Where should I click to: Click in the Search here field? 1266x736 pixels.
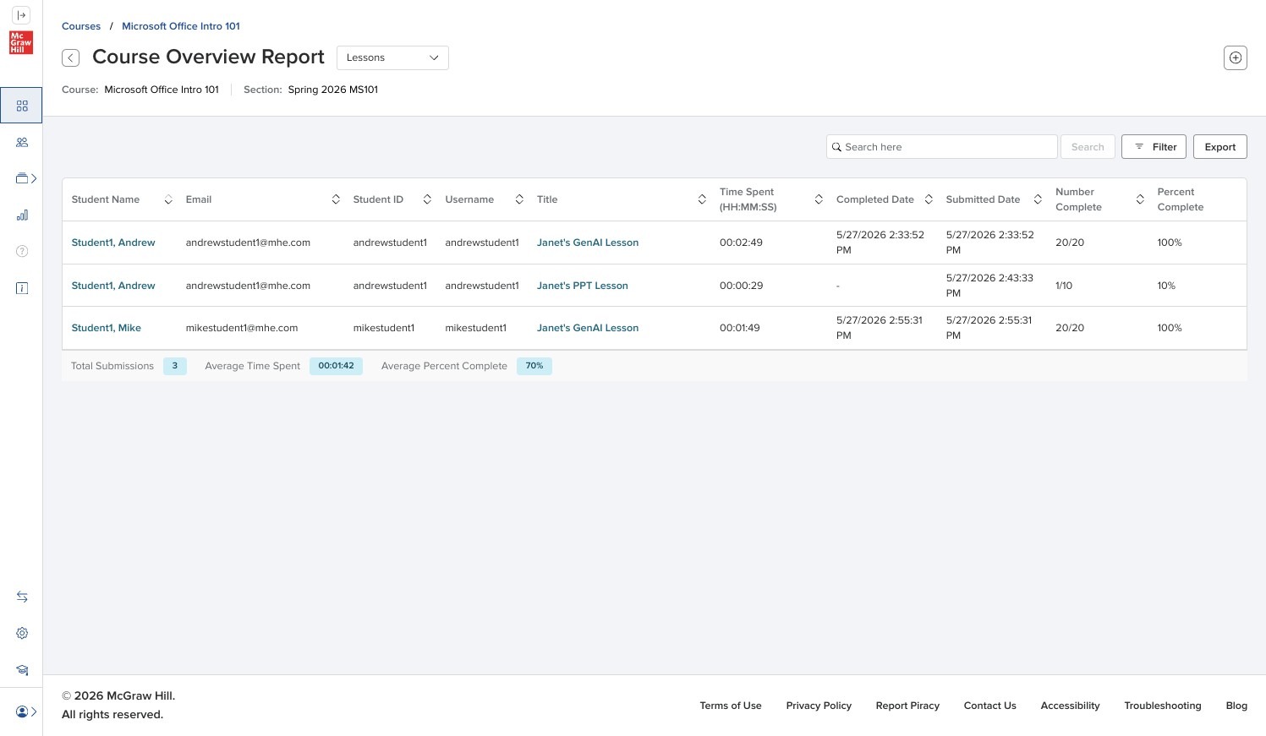[x=942, y=147]
